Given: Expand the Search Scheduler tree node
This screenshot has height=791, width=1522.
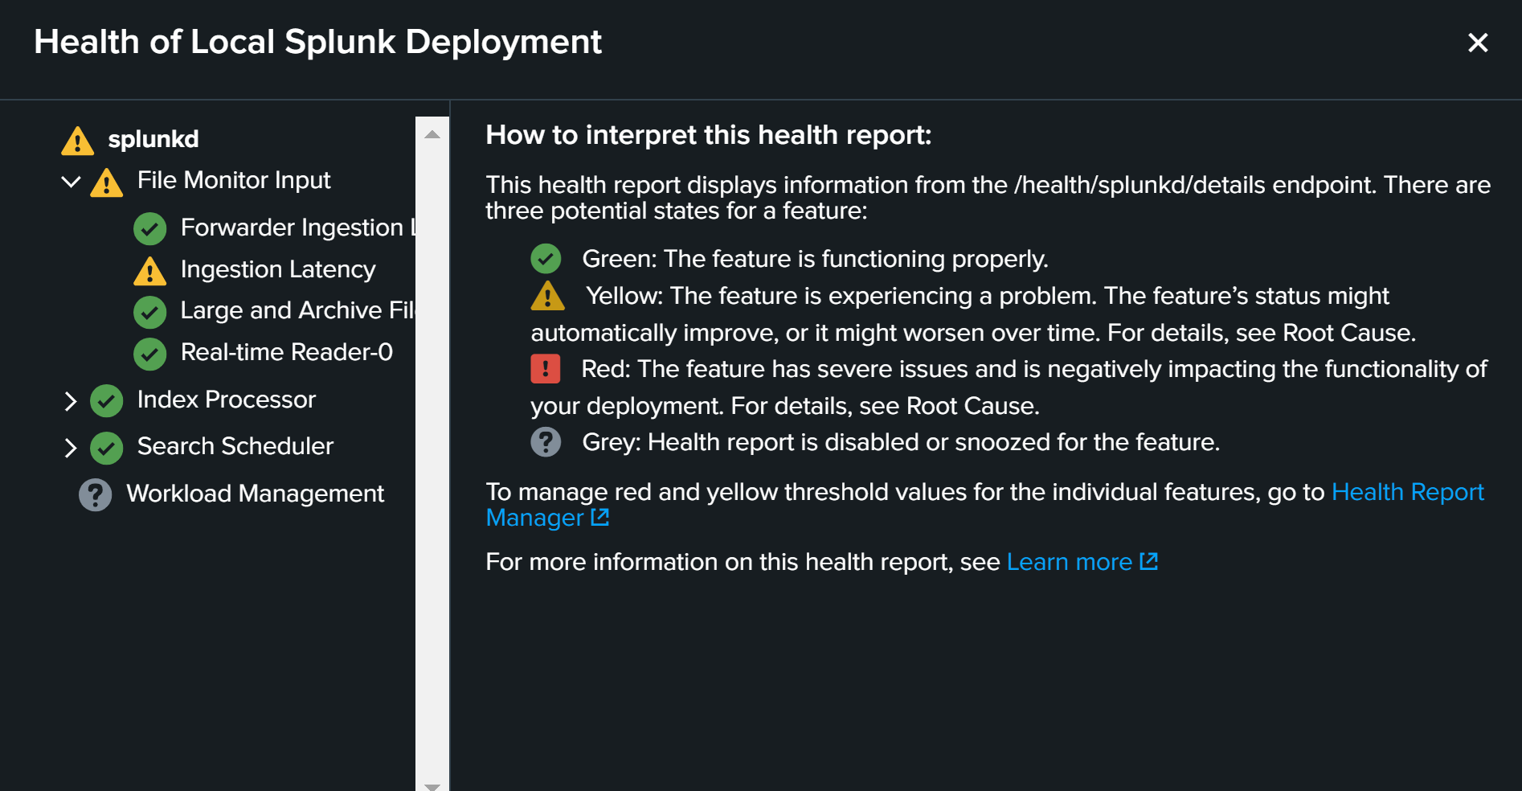Looking at the screenshot, I should pos(70,447).
